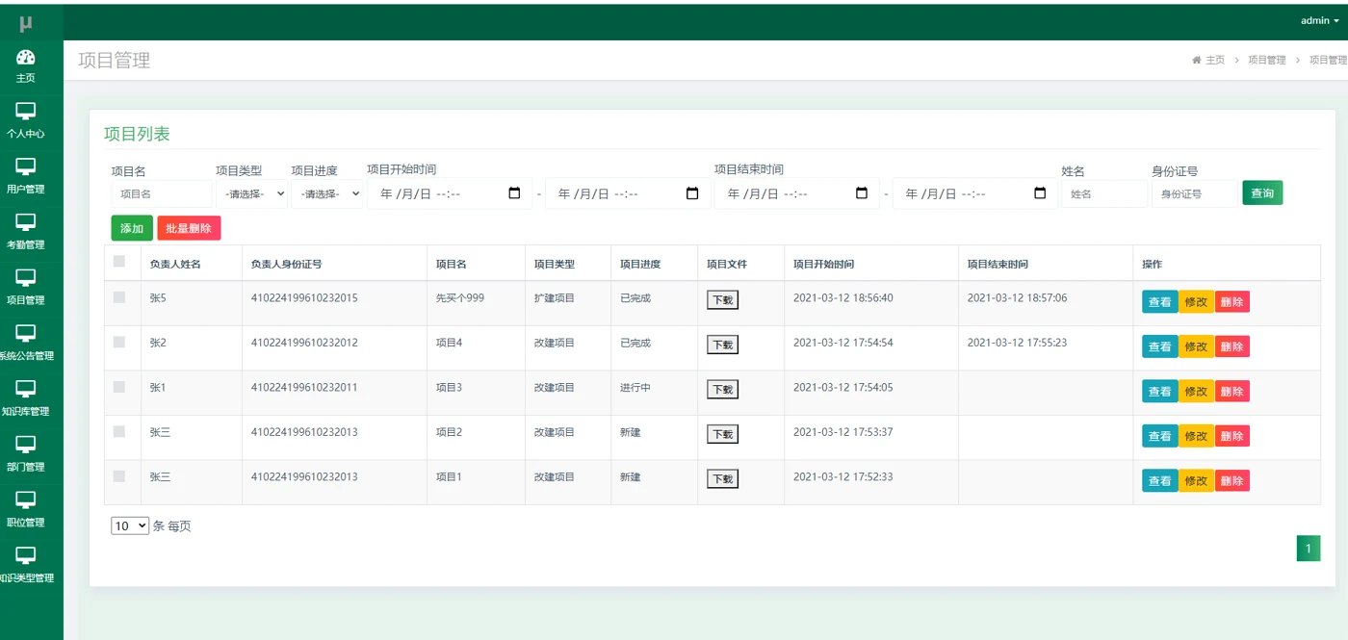
Task: Expand the 项目类型 dropdown filter
Action: [x=252, y=193]
